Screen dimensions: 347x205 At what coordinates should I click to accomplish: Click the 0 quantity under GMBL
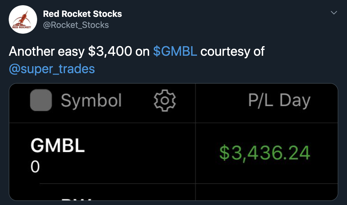[35, 168]
